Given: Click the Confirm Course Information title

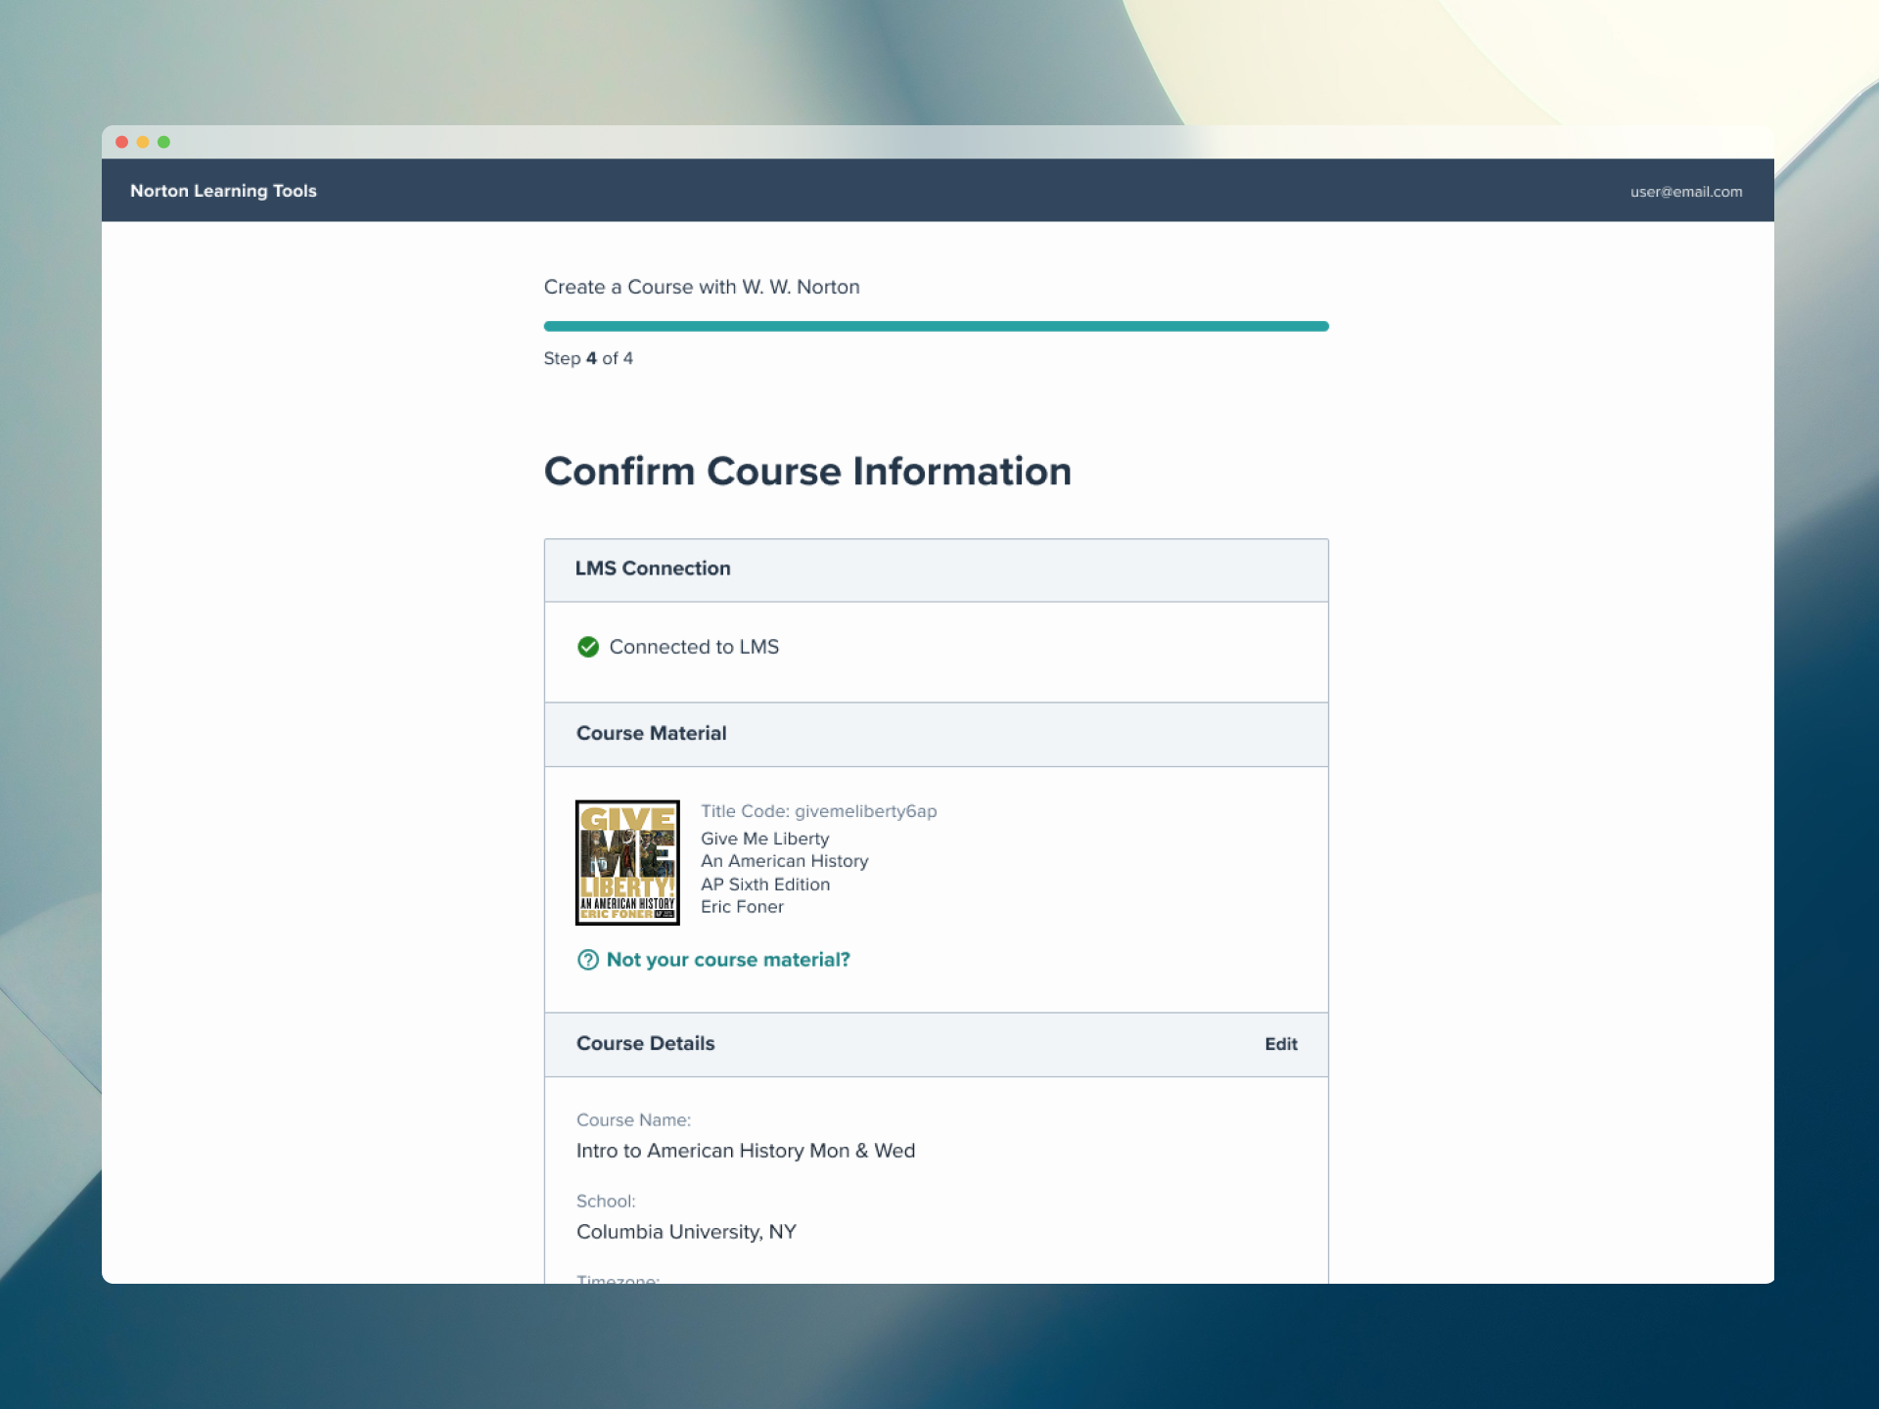Looking at the screenshot, I should [x=807, y=472].
